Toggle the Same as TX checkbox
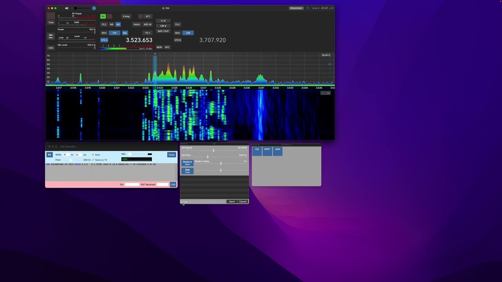502x282 pixels. (93, 160)
